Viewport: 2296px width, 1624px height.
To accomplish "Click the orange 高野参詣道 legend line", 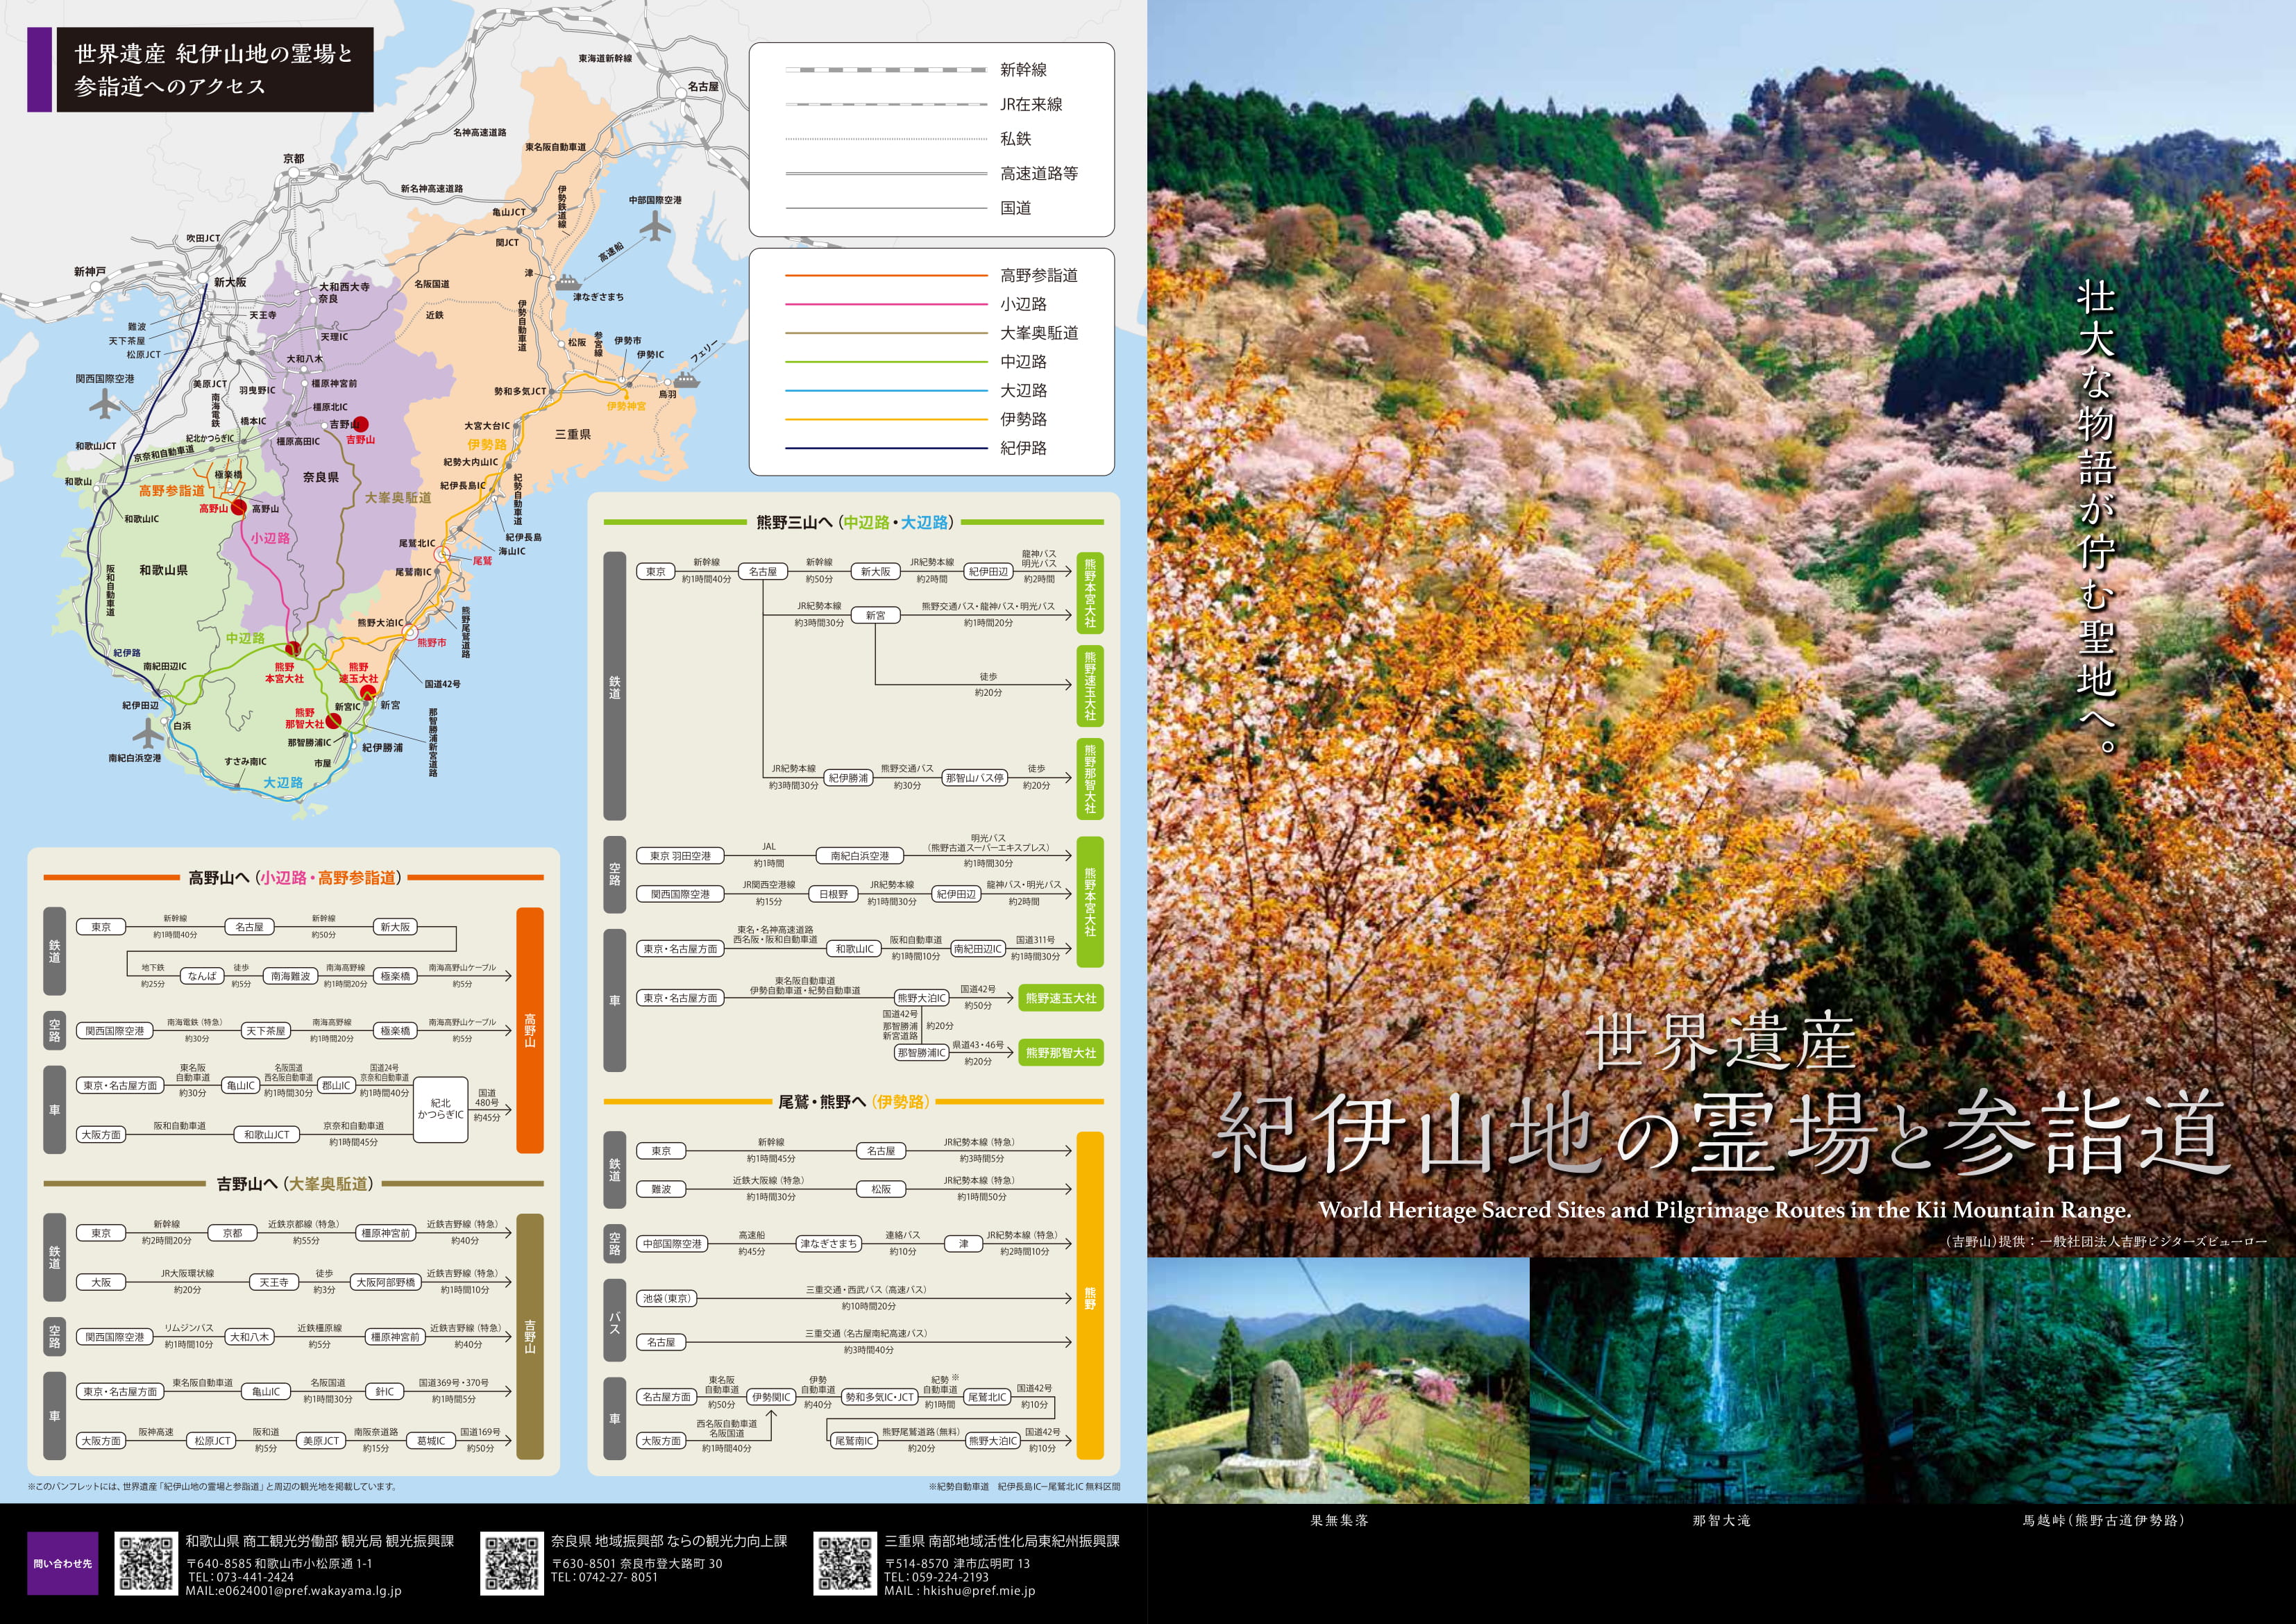I will click(886, 275).
